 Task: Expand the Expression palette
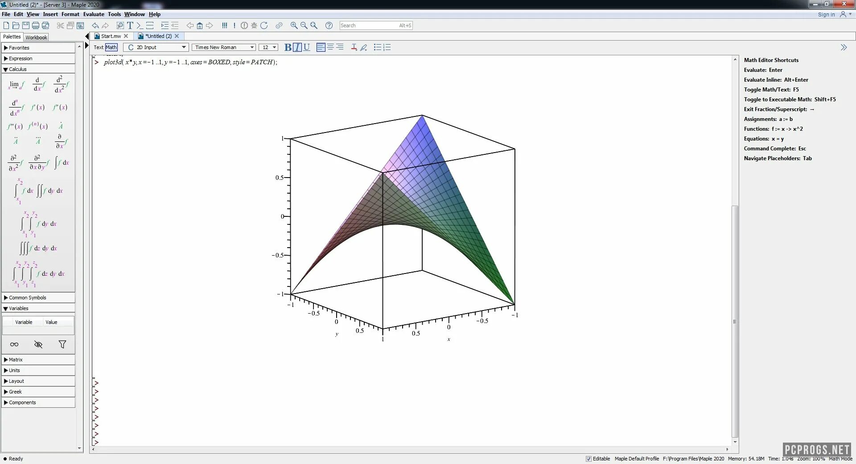tap(38, 58)
